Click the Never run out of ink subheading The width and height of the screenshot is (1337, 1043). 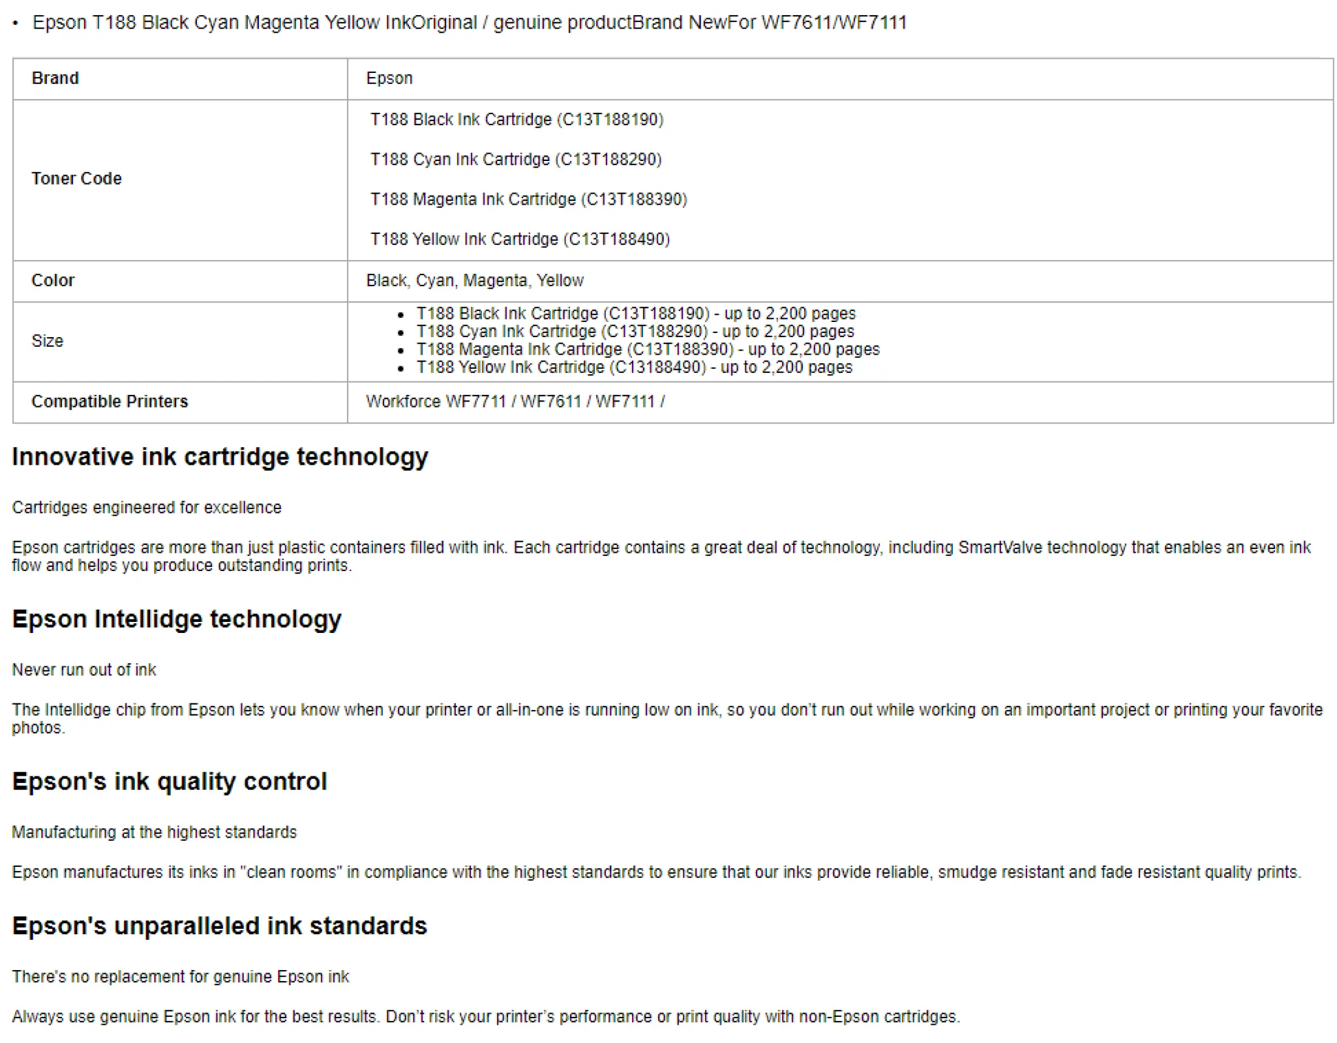click(84, 670)
